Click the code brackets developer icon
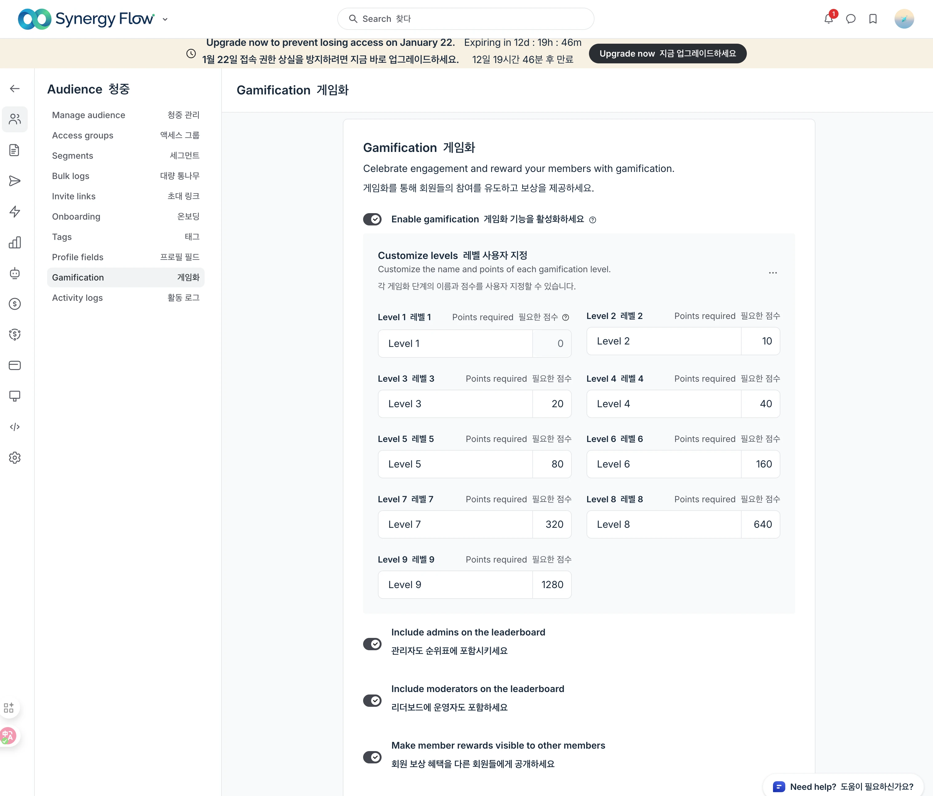The image size is (933, 796). (x=15, y=427)
